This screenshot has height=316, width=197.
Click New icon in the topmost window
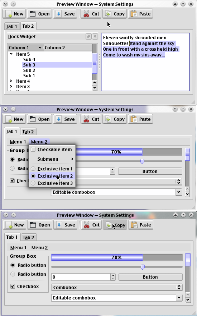9,14
